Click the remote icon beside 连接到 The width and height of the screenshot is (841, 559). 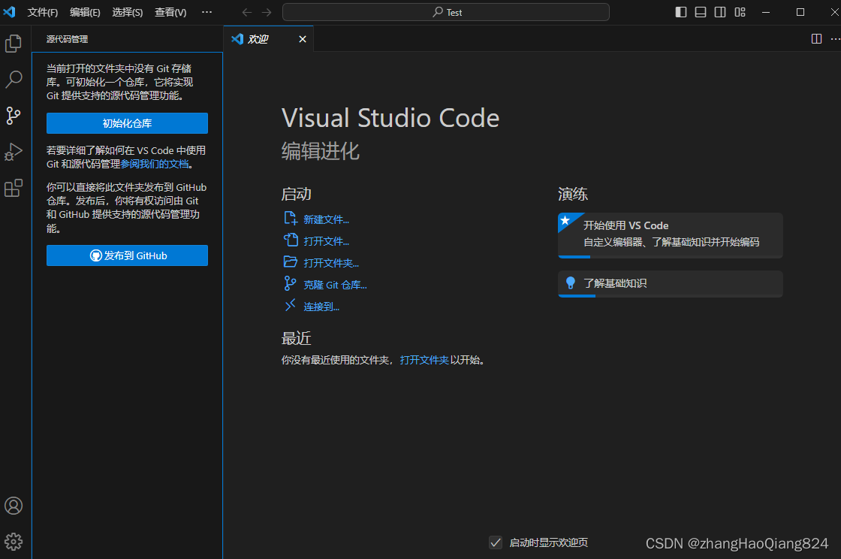click(x=290, y=305)
